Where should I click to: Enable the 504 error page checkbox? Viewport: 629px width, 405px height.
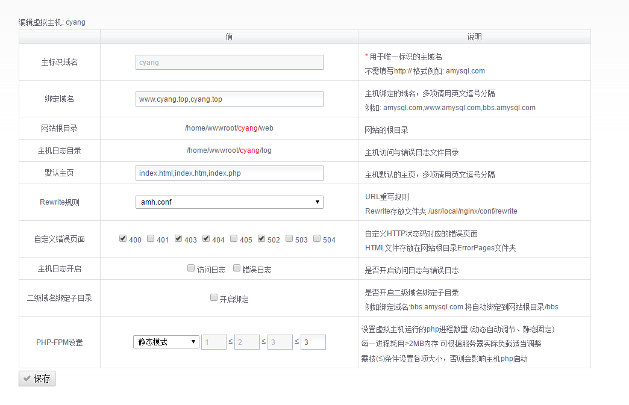click(x=316, y=238)
